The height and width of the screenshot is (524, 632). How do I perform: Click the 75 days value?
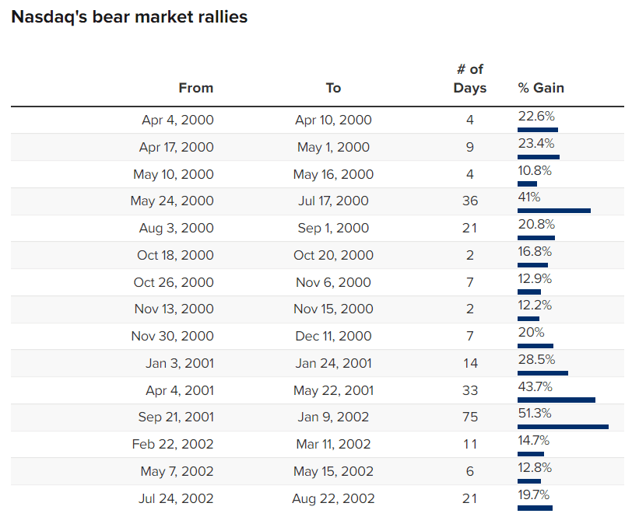[x=470, y=417]
